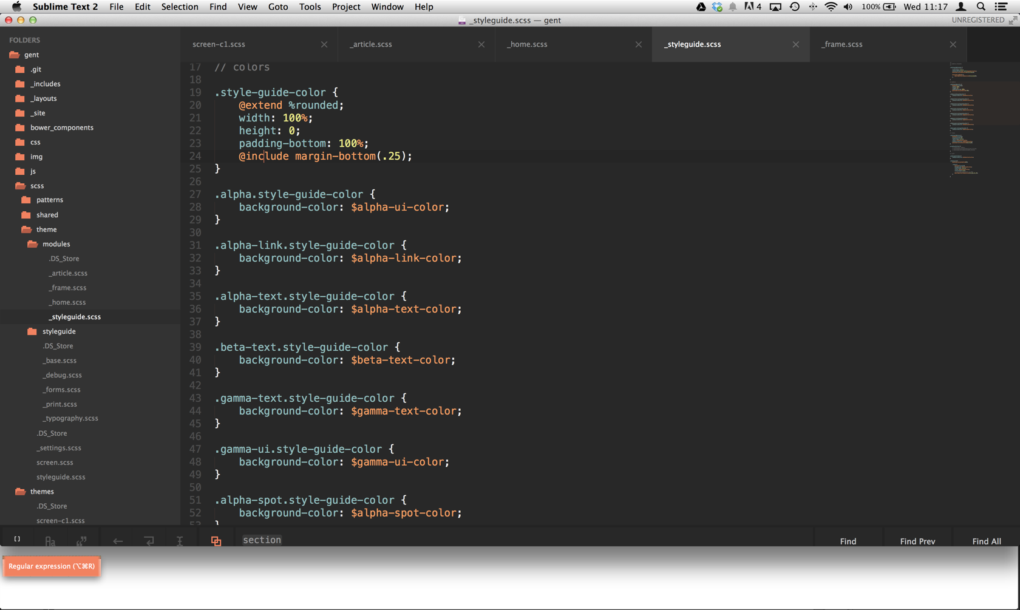Viewport: 1020px width, 610px height.
Task: Open Wi-Fi menu bar icon
Action: [831, 7]
